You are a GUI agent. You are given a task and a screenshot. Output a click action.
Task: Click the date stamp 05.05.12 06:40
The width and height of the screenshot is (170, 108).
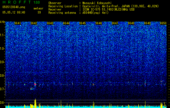[x=14, y=12]
